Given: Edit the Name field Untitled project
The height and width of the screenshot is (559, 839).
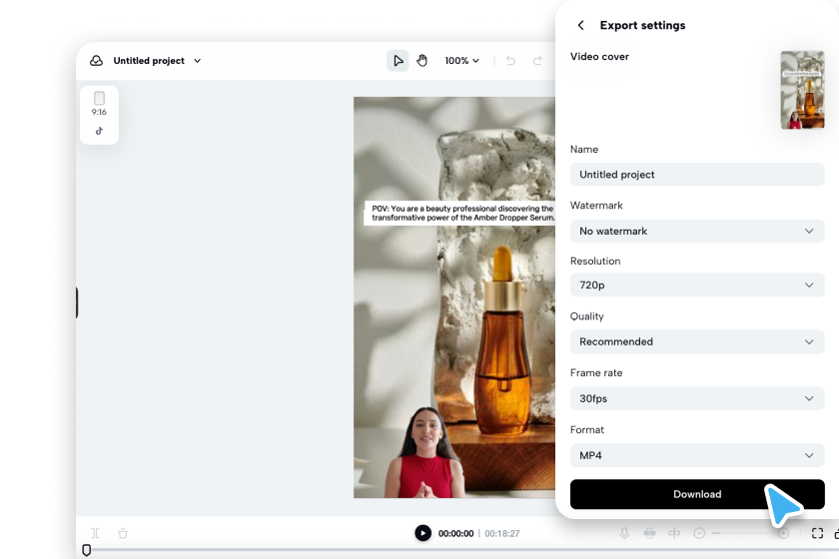Looking at the screenshot, I should click(x=697, y=175).
